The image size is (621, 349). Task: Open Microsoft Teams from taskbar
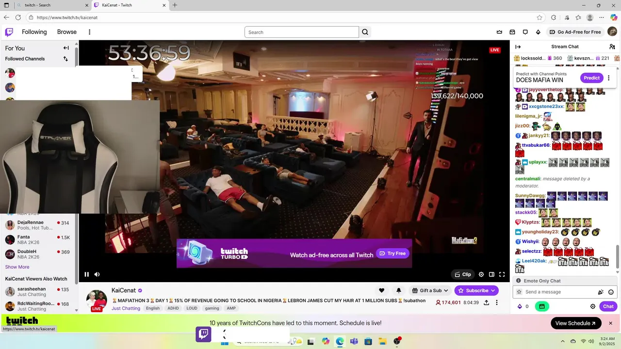tap(354, 342)
